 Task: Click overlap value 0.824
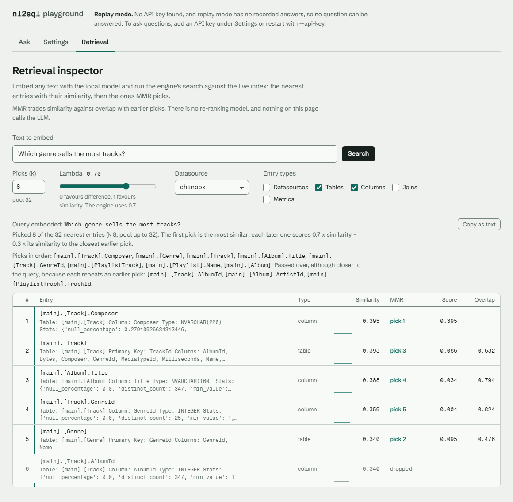(x=486, y=410)
